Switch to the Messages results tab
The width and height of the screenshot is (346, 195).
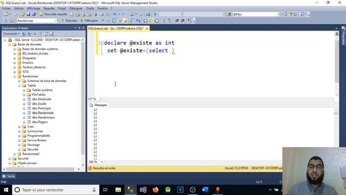pyautogui.click(x=98, y=105)
